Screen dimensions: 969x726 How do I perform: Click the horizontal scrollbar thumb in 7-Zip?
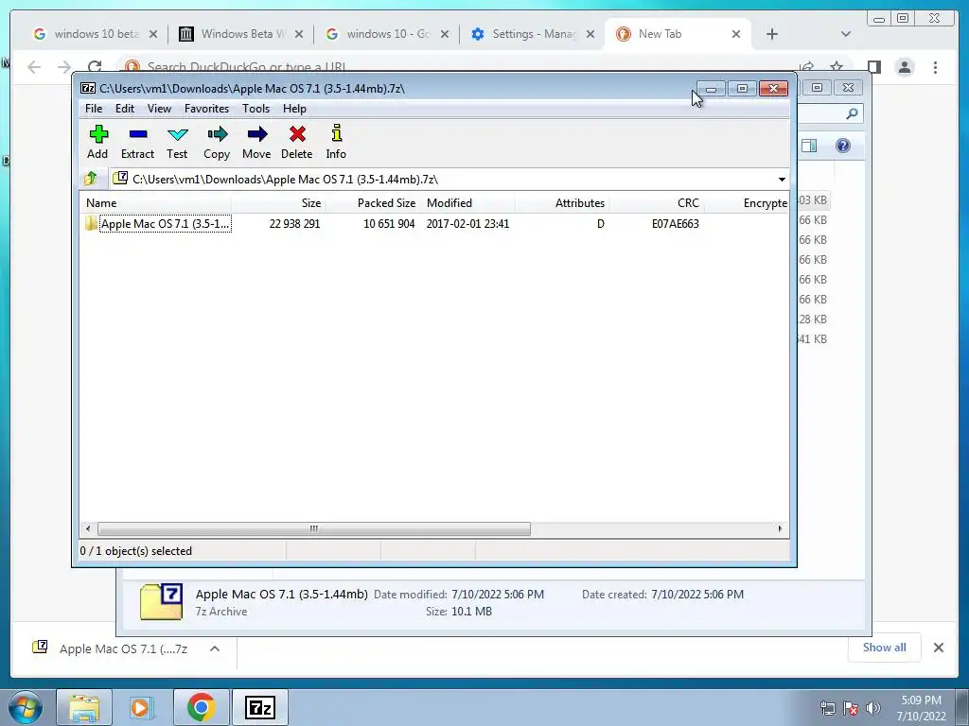314,528
